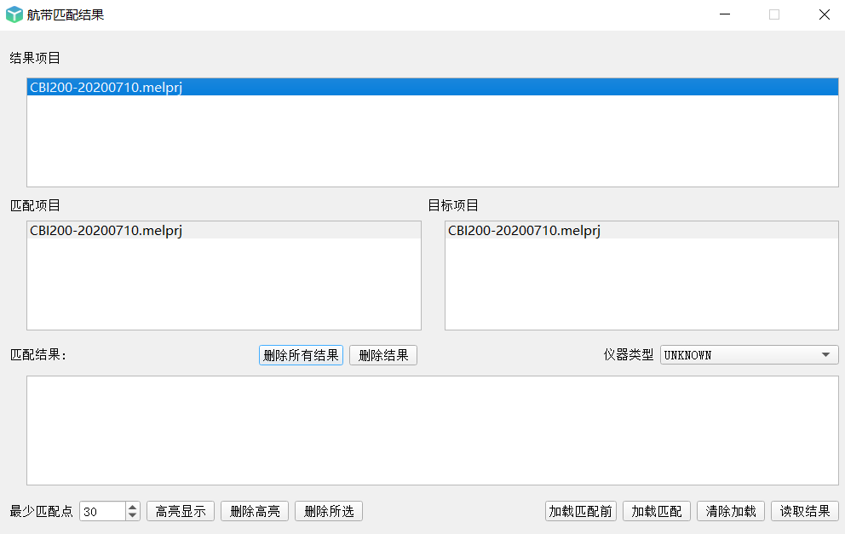
Task: Click 加载匹配 button
Action: [657, 511]
